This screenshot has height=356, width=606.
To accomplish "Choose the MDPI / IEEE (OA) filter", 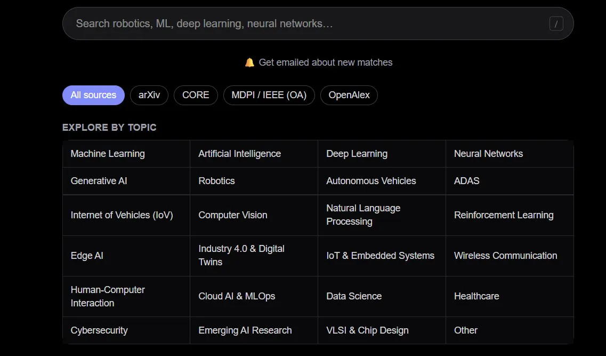I will pyautogui.click(x=269, y=95).
